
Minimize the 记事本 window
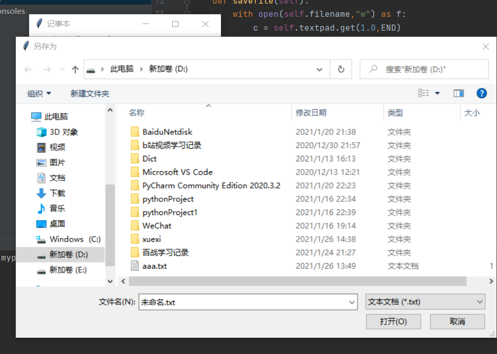(146, 24)
